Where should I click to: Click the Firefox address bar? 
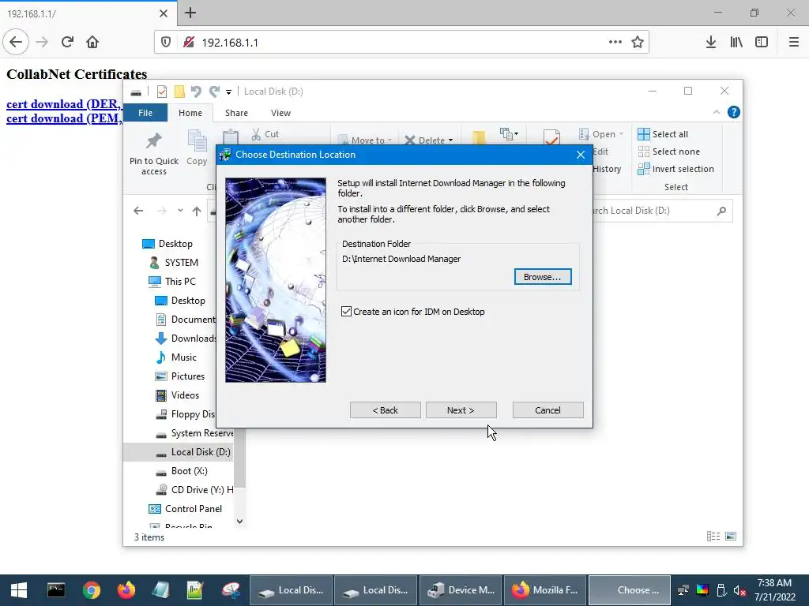[402, 43]
